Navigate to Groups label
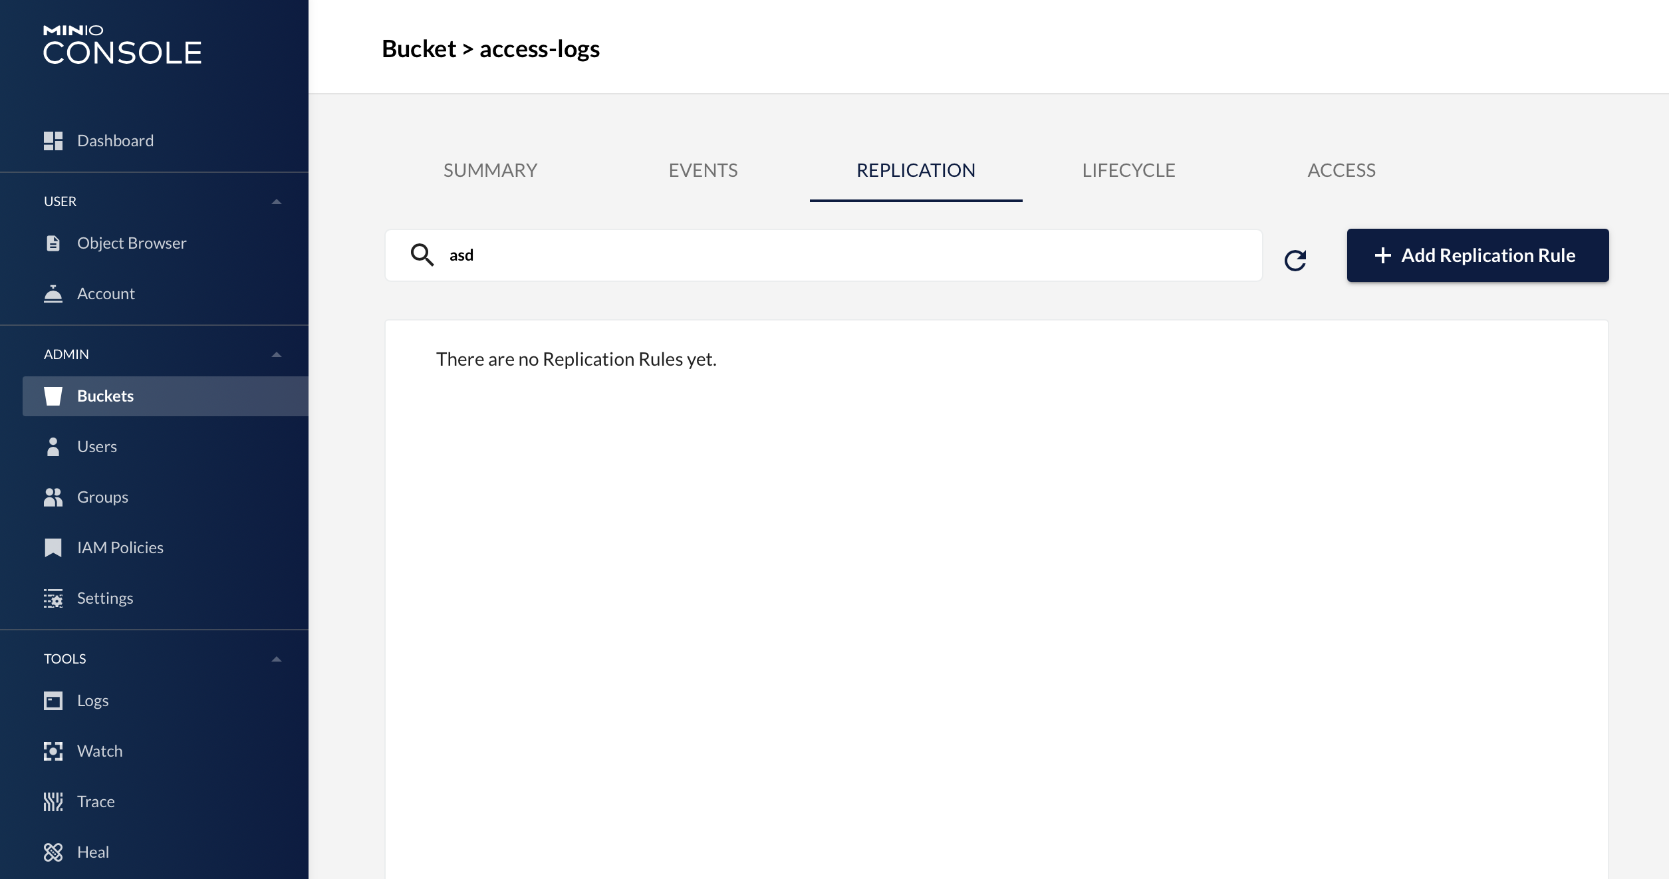The height and width of the screenshot is (879, 1669). pos(103,497)
